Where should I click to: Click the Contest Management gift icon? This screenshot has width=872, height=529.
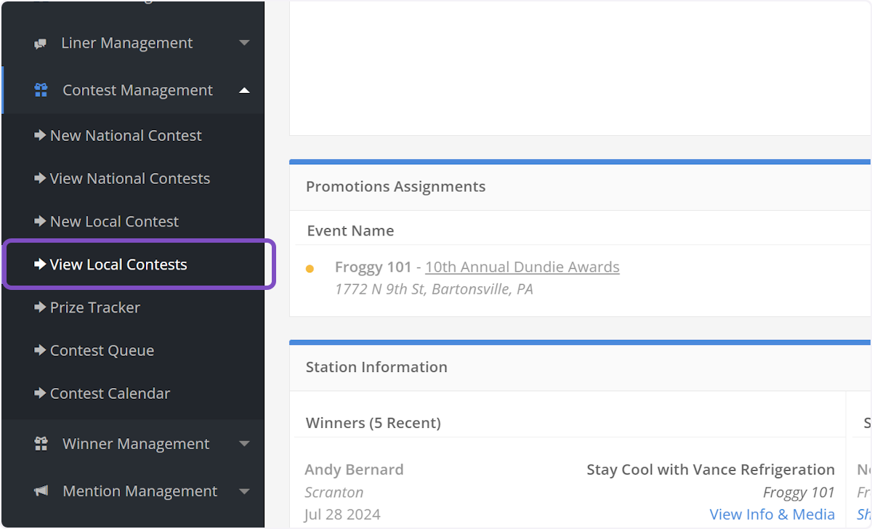pos(41,90)
